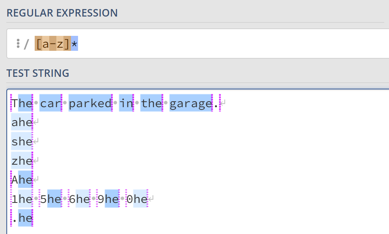Click the "zhe" match in test string
This screenshot has width=389, height=234.
(x=22, y=160)
